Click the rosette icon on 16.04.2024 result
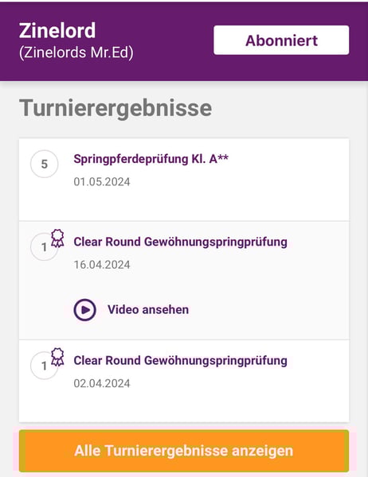The image size is (368, 477). pos(57,238)
